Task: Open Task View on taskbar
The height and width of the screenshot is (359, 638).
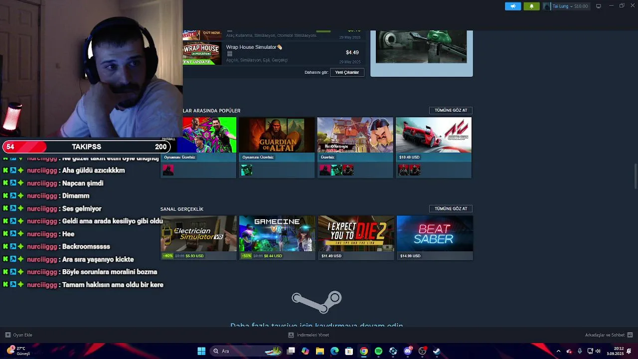Action: (291, 351)
